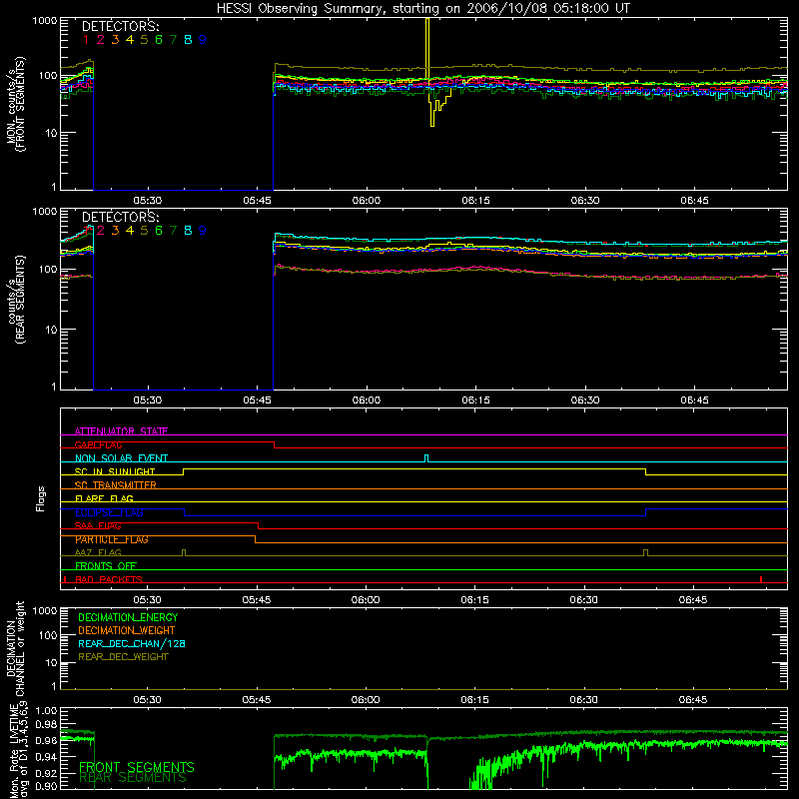Click the counts/s (FRONT SEGMENTS) axis title

pos(15,104)
